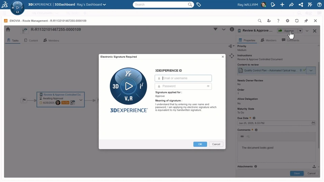Click the Save button in task panel
This screenshot has width=324, height=182.
pyautogui.click(x=297, y=173)
